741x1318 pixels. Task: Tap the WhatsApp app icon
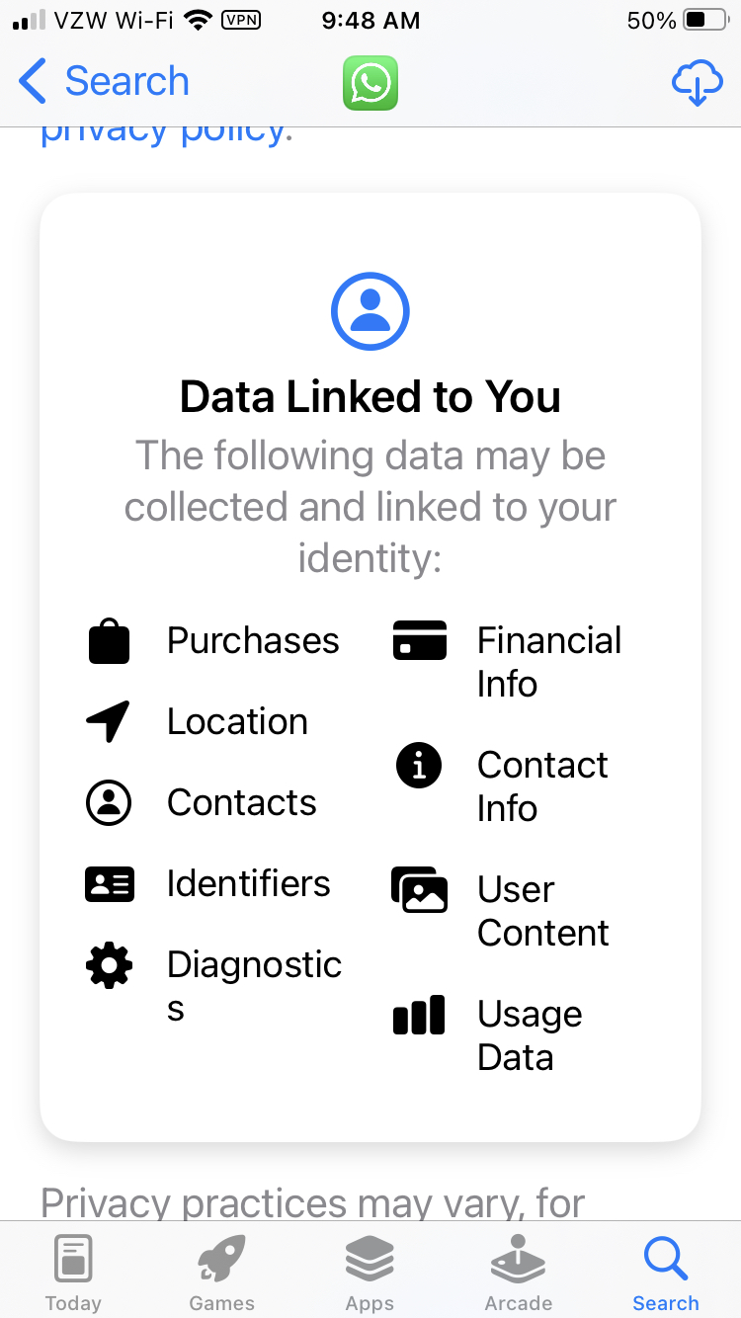click(x=370, y=82)
